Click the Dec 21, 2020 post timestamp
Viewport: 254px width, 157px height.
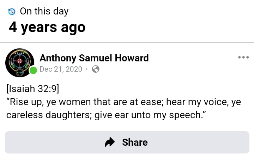[61, 69]
